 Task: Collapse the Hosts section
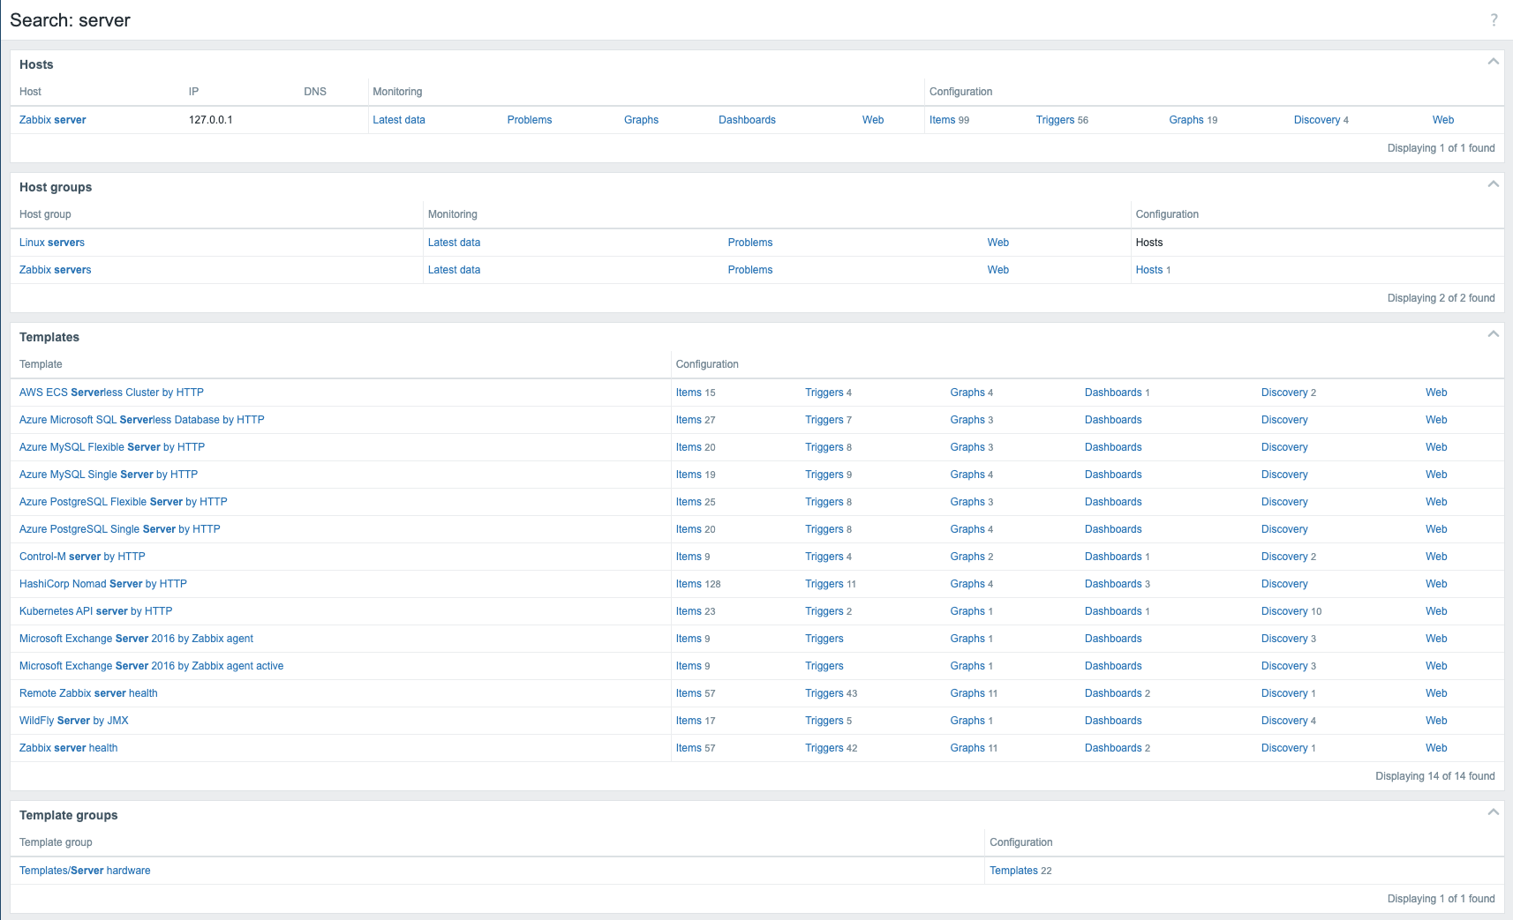[x=1493, y=62]
